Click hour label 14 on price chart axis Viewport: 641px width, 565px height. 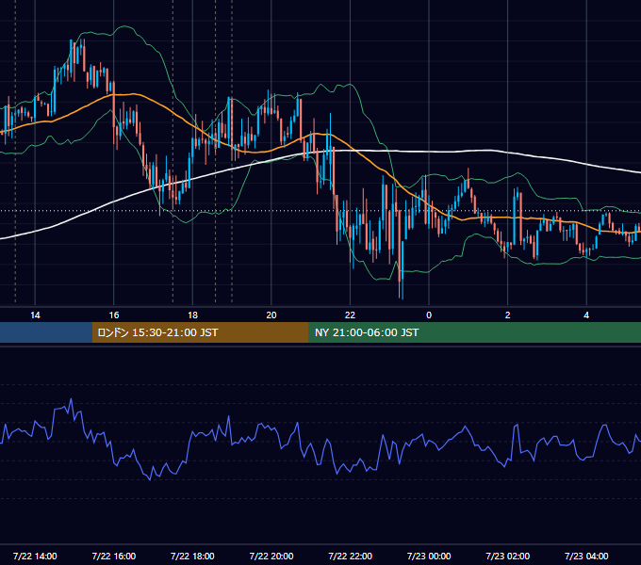(35, 315)
